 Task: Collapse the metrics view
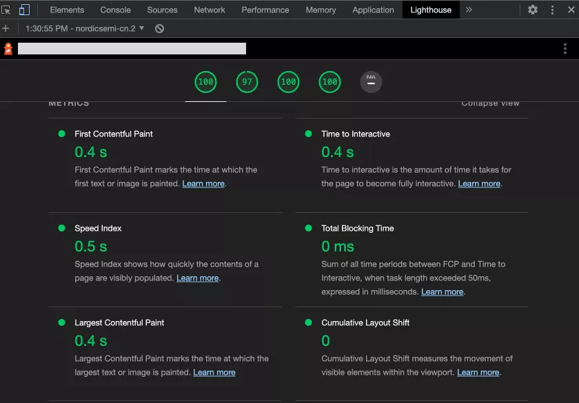[x=490, y=103]
